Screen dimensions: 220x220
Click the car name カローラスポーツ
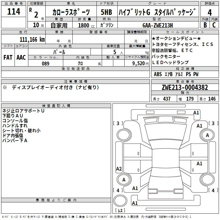pos(71,12)
